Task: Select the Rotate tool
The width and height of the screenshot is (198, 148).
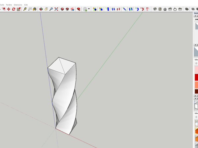Action: (14, 9)
